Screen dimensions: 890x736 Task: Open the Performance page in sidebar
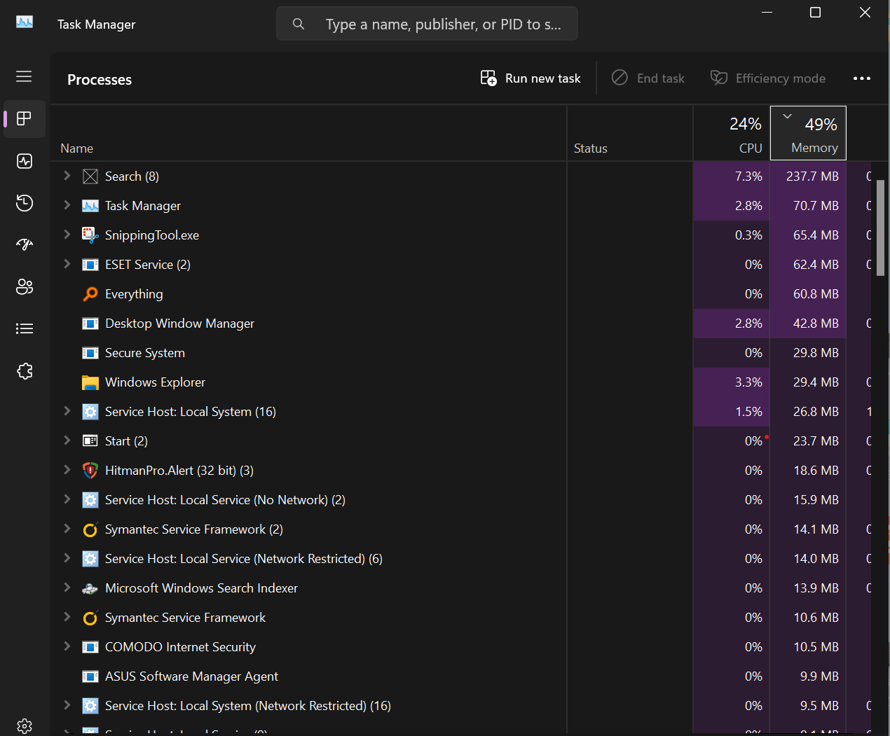[25, 161]
